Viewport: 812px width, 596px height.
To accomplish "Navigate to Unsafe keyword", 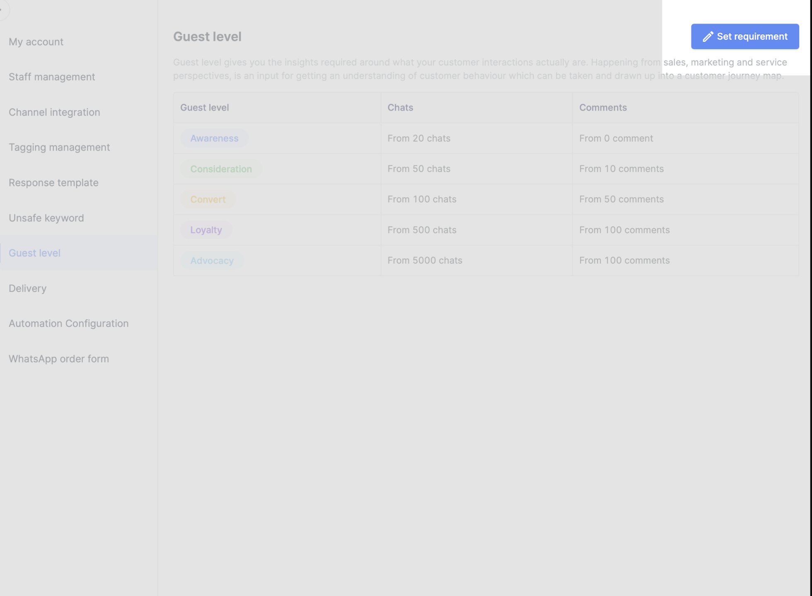I will point(46,218).
